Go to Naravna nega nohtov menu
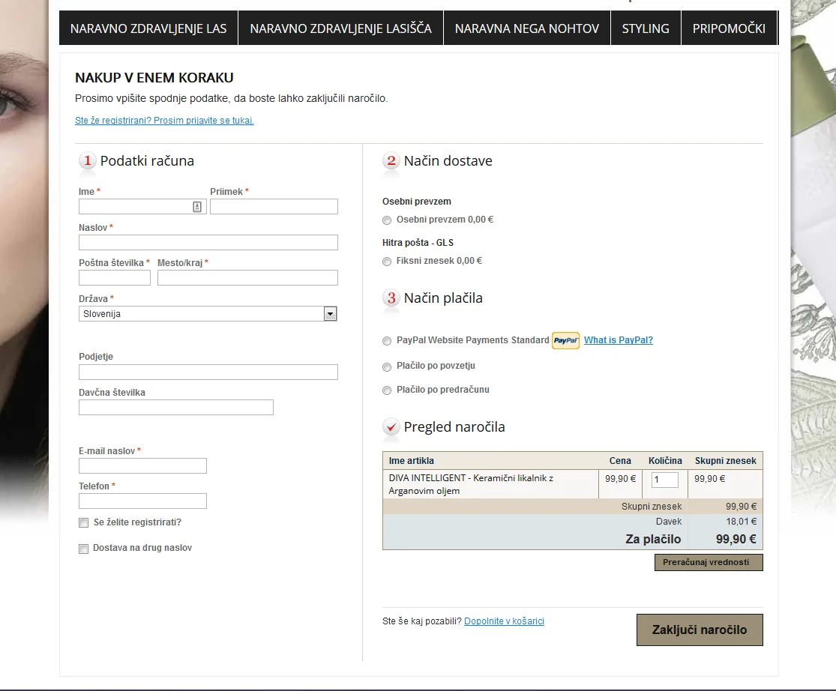The width and height of the screenshot is (836, 691). click(x=527, y=28)
